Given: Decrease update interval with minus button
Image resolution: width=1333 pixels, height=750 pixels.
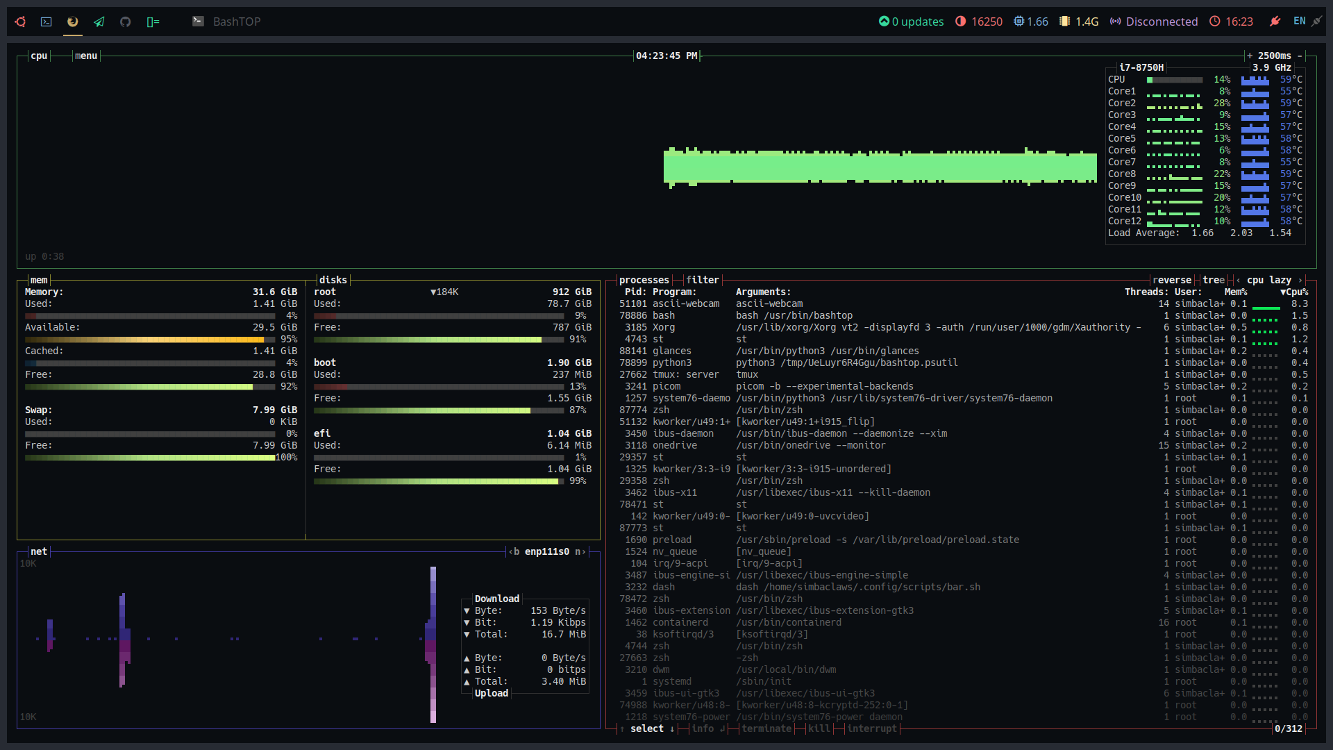Looking at the screenshot, I should pos(1300,56).
